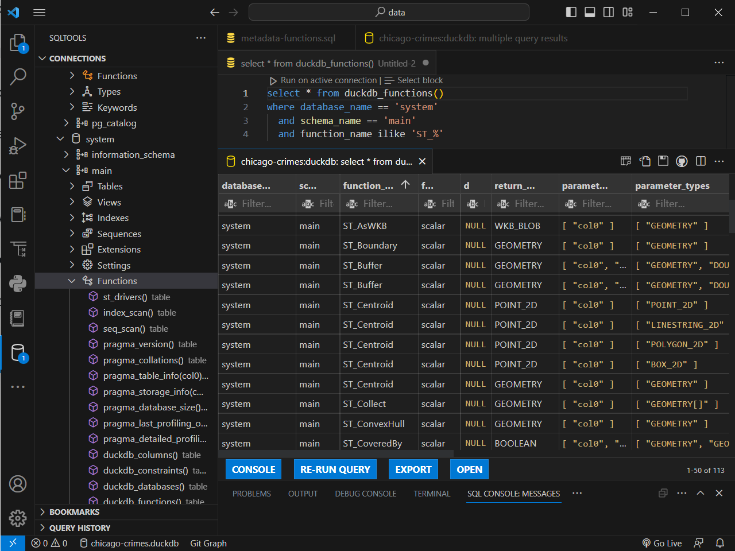Toggle the secondary side bar
The image size is (735, 551).
click(609, 12)
